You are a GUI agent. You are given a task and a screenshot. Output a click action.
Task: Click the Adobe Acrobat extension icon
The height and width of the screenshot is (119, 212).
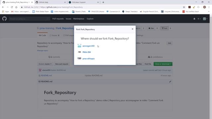189,7
